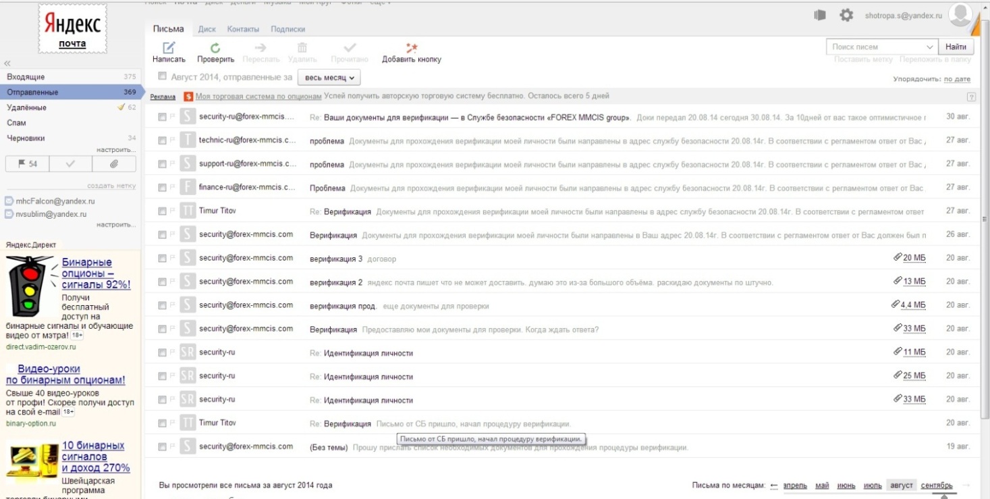Check the box for the (Без темы) letter
Image resolution: width=990 pixels, height=499 pixels.
(162, 447)
